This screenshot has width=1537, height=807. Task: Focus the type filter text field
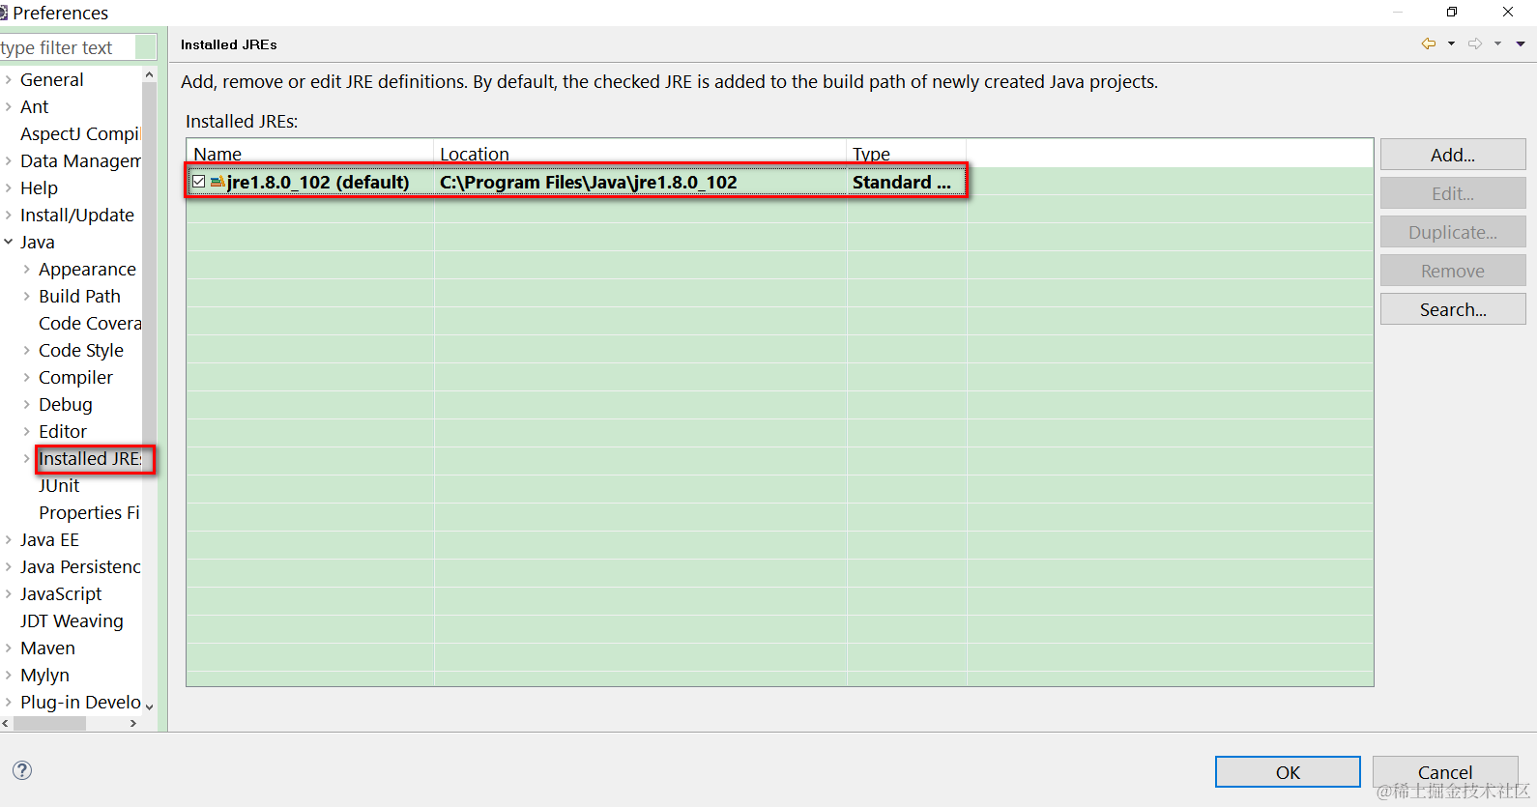click(77, 47)
